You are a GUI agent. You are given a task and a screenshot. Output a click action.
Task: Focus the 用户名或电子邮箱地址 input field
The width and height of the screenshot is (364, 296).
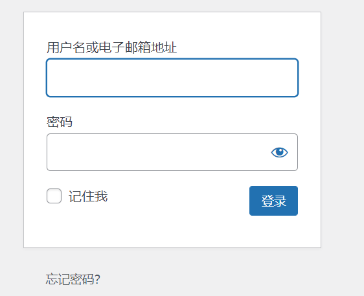172,78
